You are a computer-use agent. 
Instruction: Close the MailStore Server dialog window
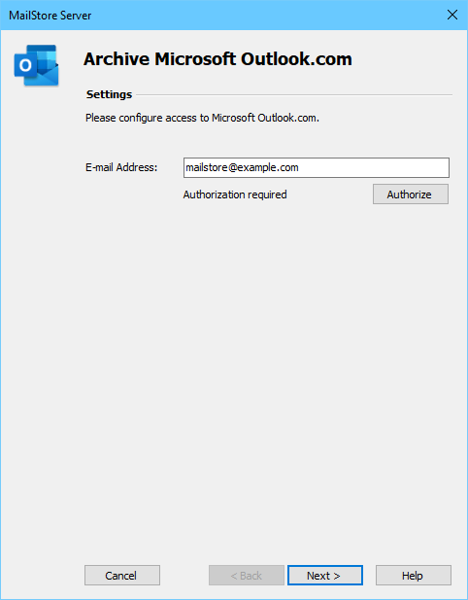pyautogui.click(x=452, y=15)
